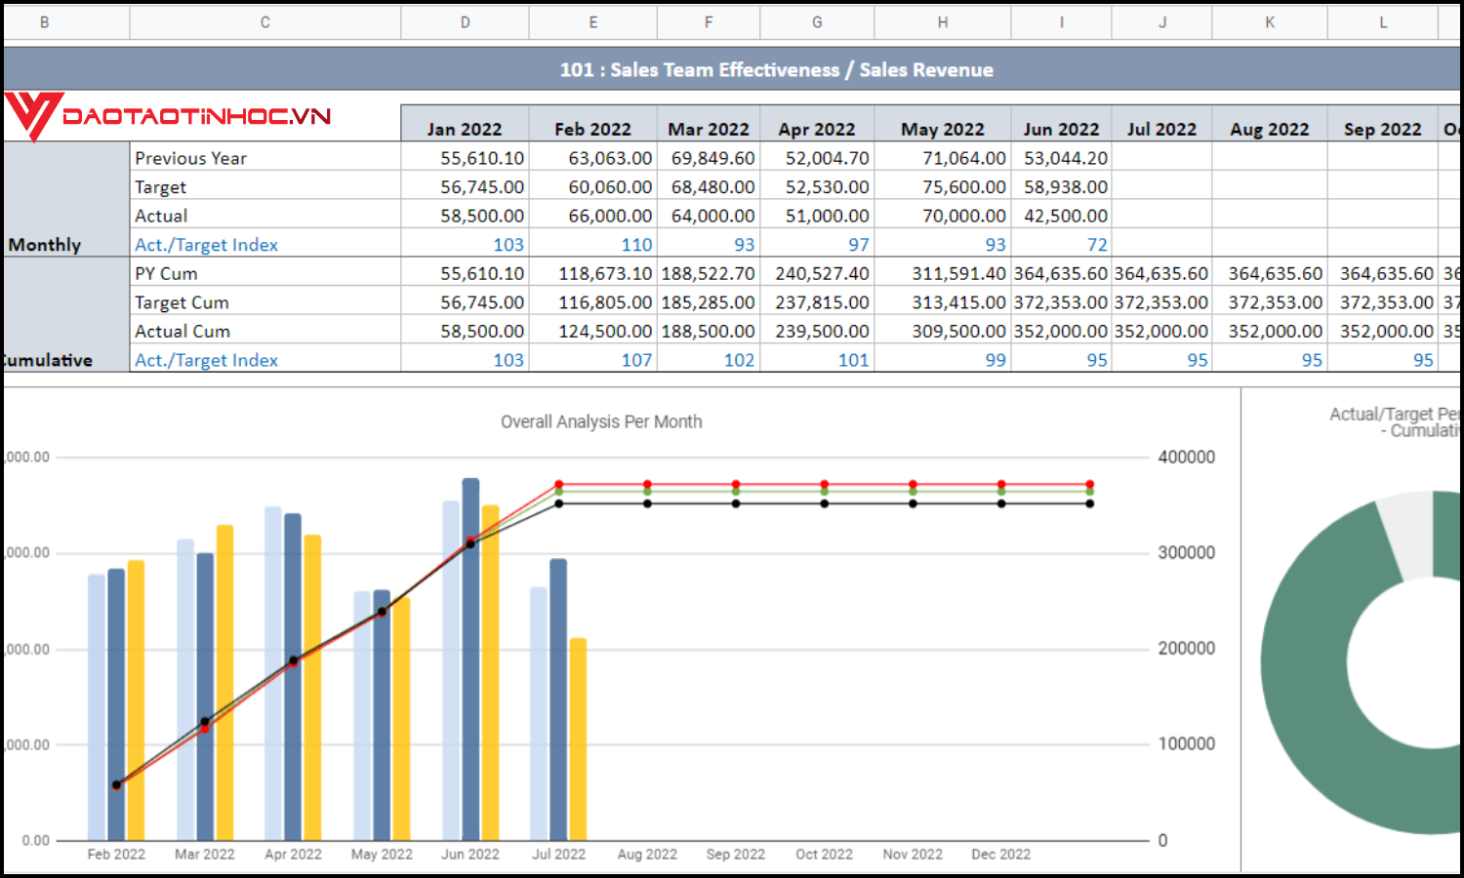The width and height of the screenshot is (1464, 878).
Task: Click the Monthly Act./Target Index link
Action: (206, 244)
